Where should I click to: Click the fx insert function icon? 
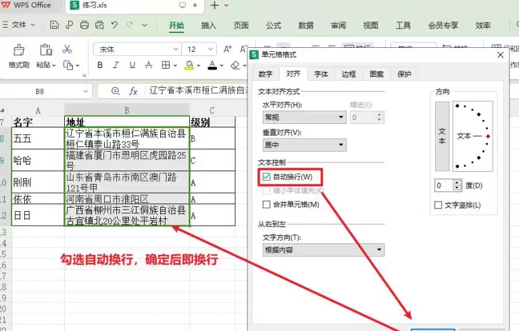pyautogui.click(x=133, y=91)
